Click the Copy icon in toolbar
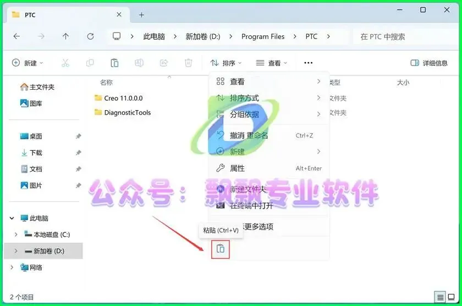The image size is (462, 306). tap(90, 63)
